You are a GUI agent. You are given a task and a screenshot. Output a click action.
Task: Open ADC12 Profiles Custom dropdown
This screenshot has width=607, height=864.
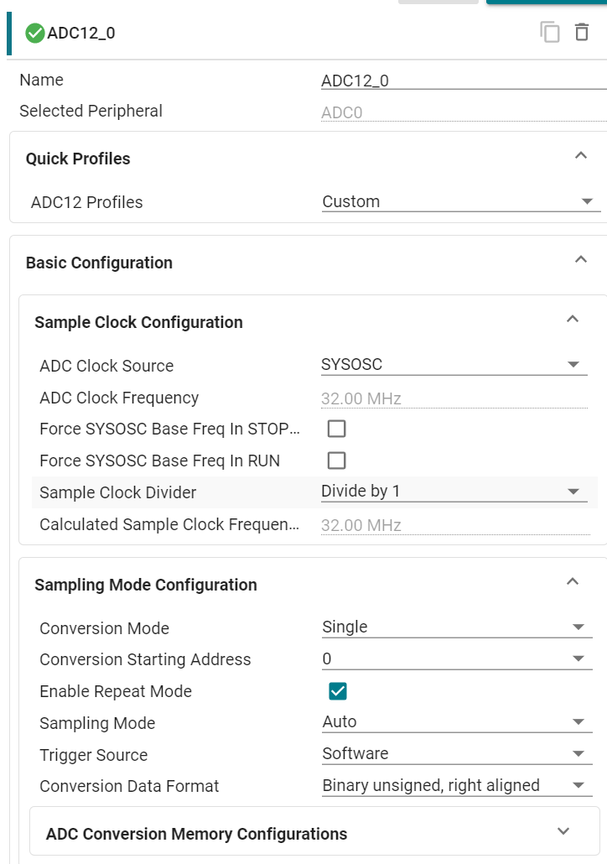[x=461, y=201]
